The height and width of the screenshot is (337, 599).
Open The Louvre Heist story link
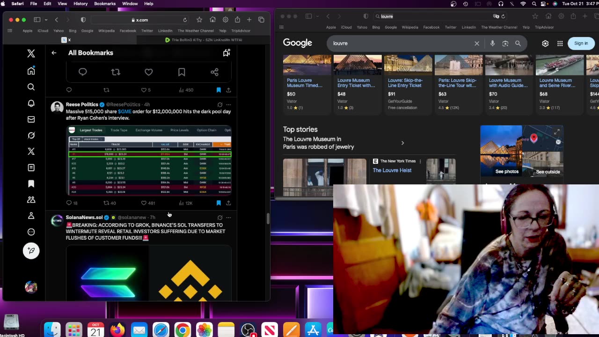click(x=392, y=170)
